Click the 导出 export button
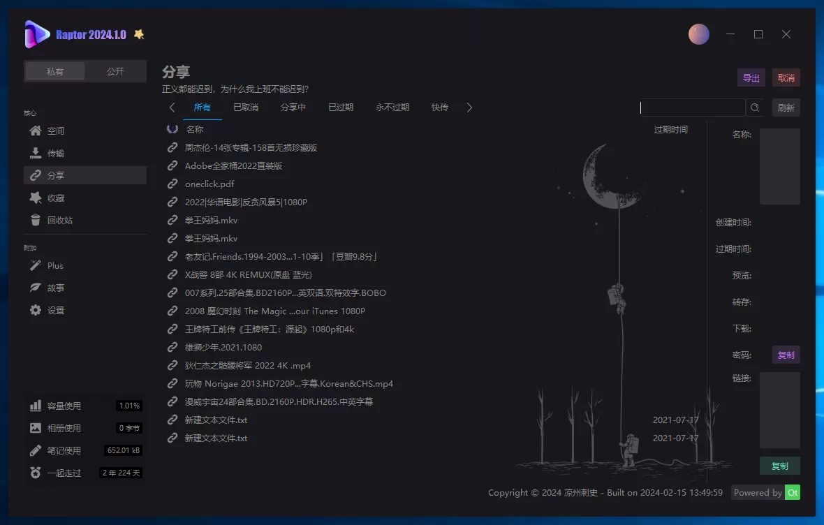Image resolution: width=824 pixels, height=525 pixels. [751, 77]
